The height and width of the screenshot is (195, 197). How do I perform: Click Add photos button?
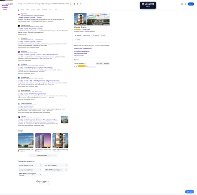click(106, 64)
